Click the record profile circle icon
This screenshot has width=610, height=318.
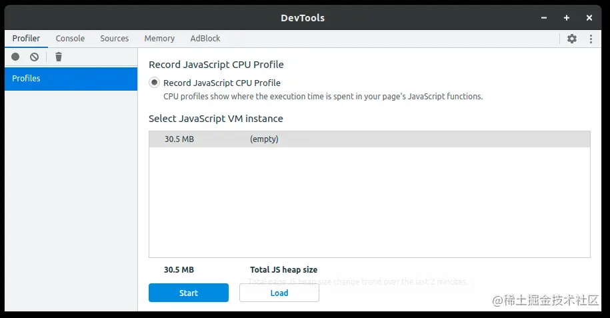point(15,57)
